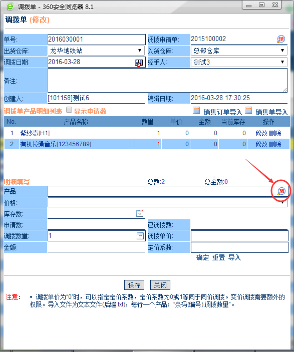
Task: Click search icon beside 调拨申请单 number
Action: click(281, 39)
